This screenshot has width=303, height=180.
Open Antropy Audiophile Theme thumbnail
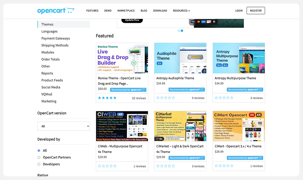180,58
